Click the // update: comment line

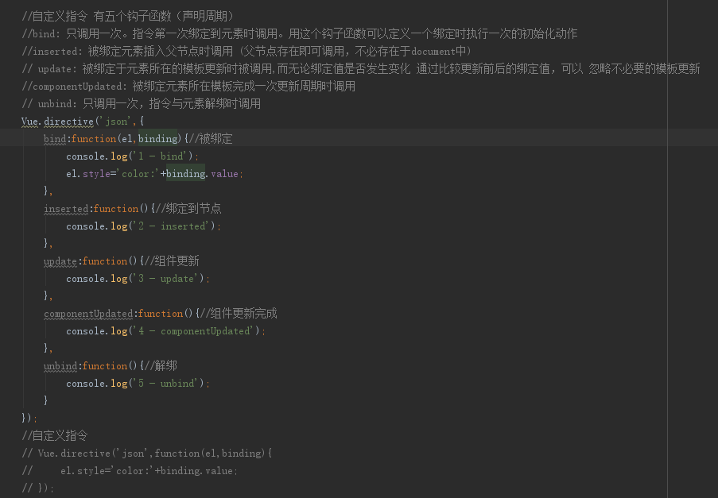click(361, 68)
